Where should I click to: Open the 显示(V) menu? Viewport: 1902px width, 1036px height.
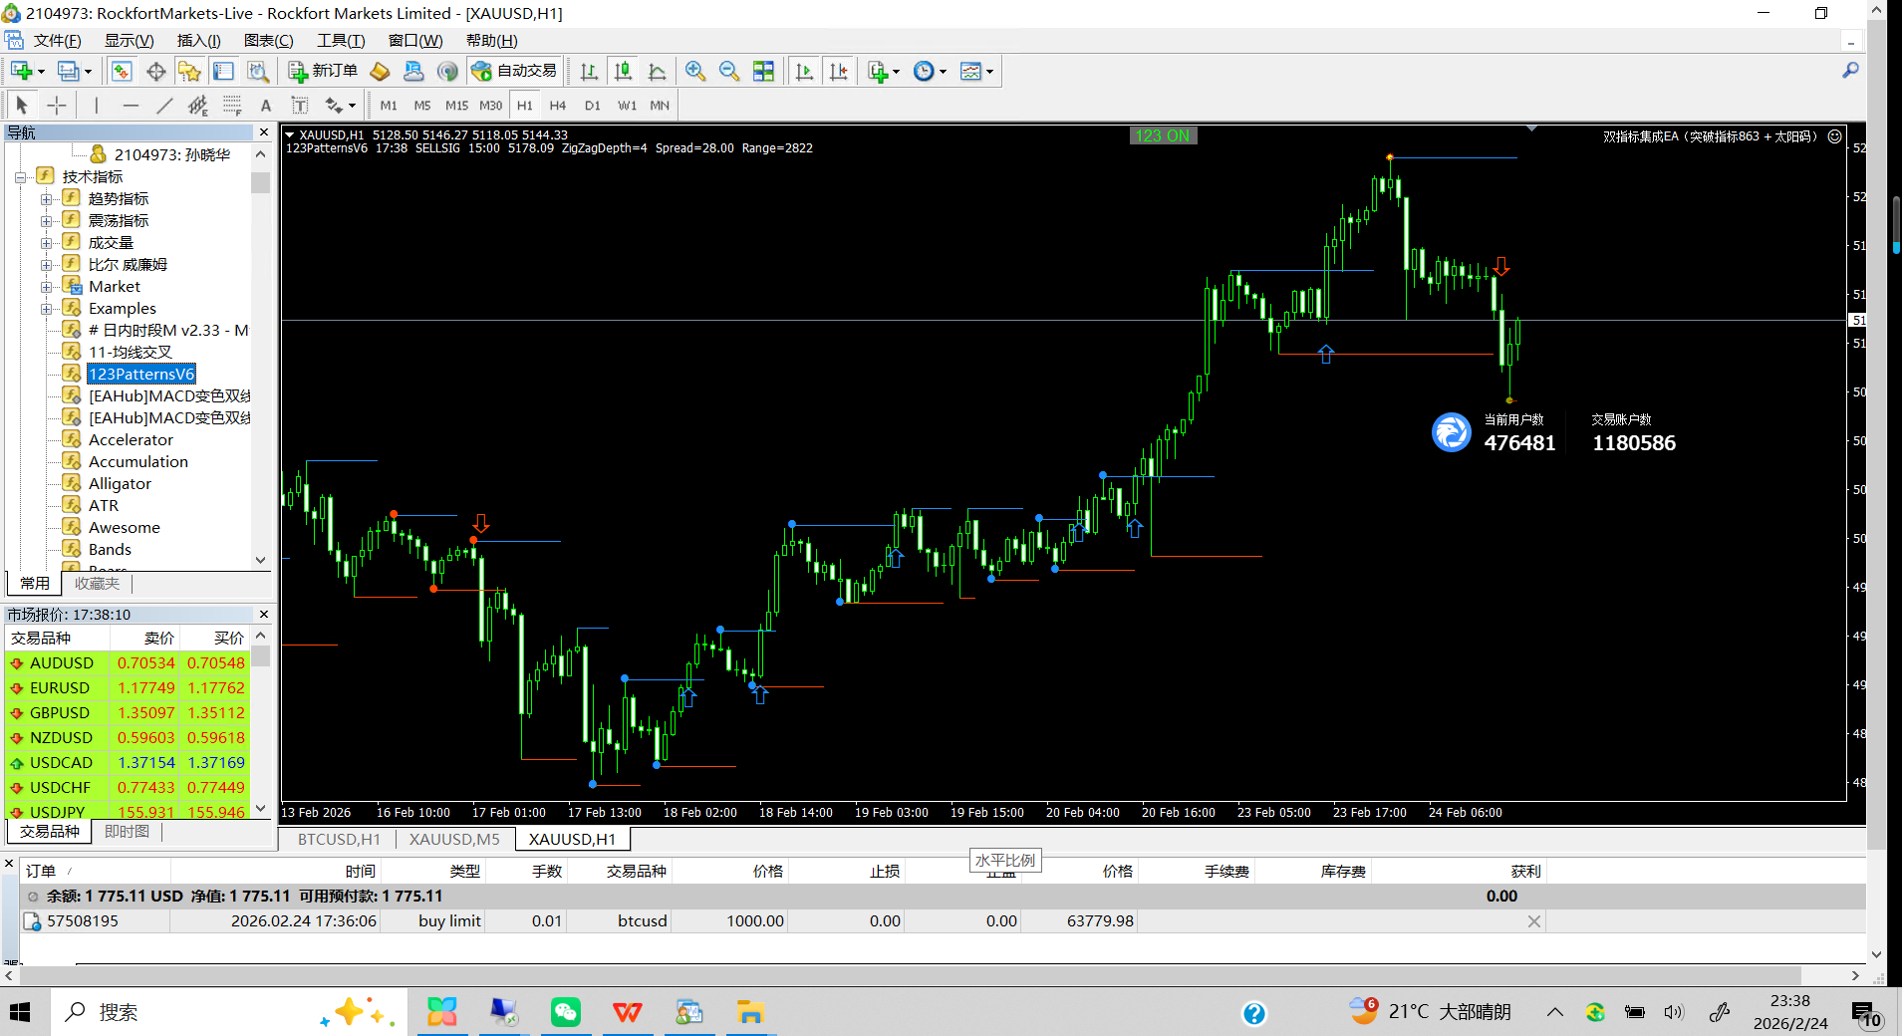point(130,41)
